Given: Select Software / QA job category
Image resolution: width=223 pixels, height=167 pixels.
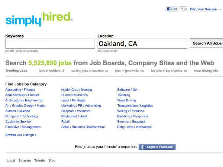Looking at the screenshot, I should click(127, 90).
